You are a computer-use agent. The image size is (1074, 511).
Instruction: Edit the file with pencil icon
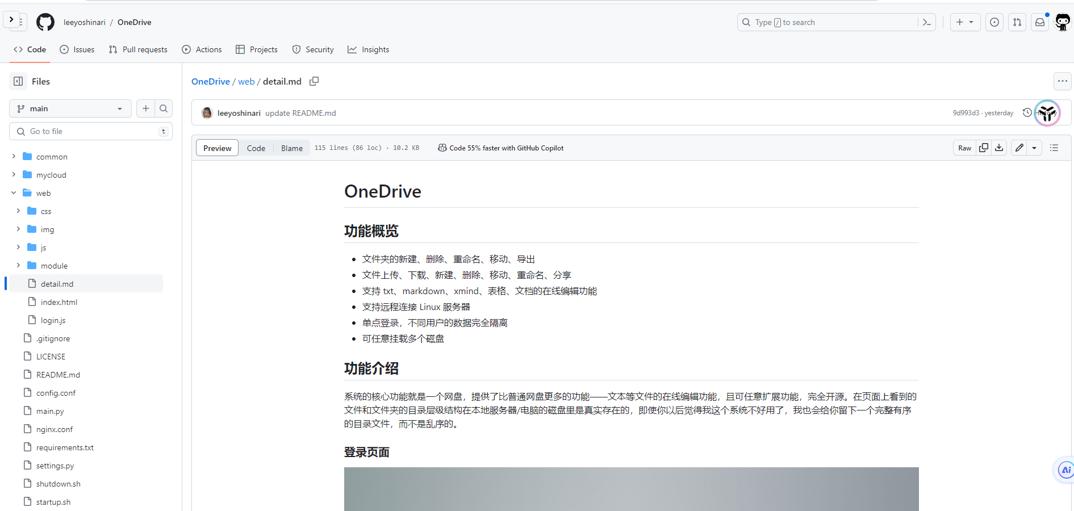click(1019, 148)
